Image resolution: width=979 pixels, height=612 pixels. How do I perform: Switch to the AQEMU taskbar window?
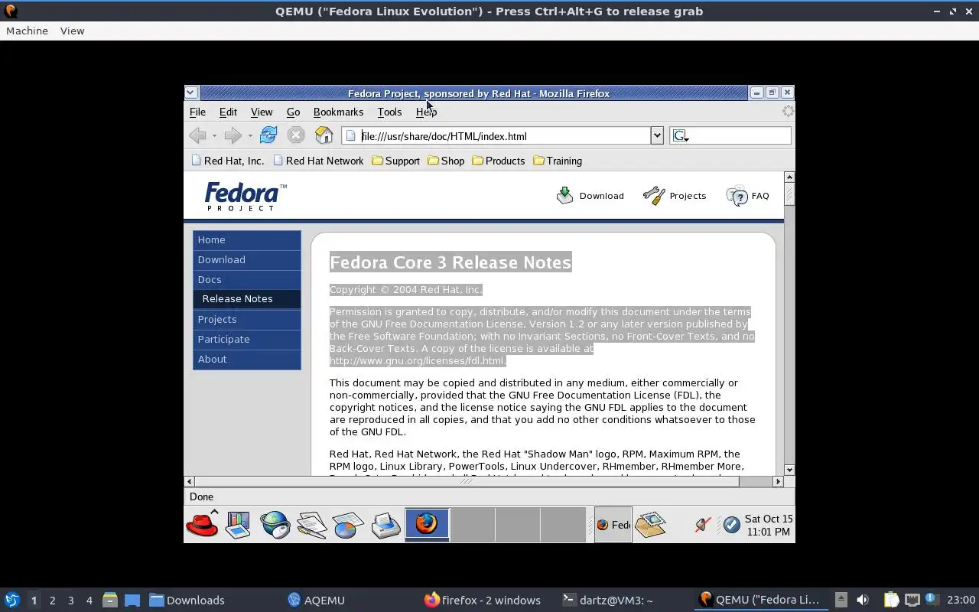point(316,600)
